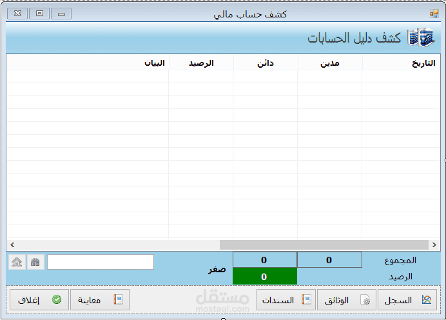
Task: Minimize the كشف حساب مالي window
Action: [61, 14]
